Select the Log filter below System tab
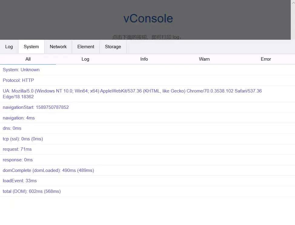Viewport: 295px width, 225px height. click(x=85, y=59)
